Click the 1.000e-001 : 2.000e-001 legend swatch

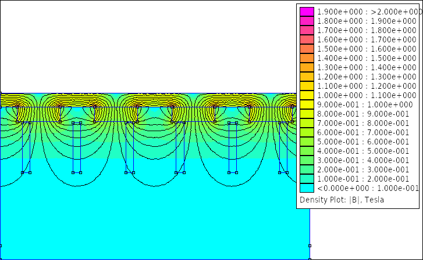click(x=307, y=179)
